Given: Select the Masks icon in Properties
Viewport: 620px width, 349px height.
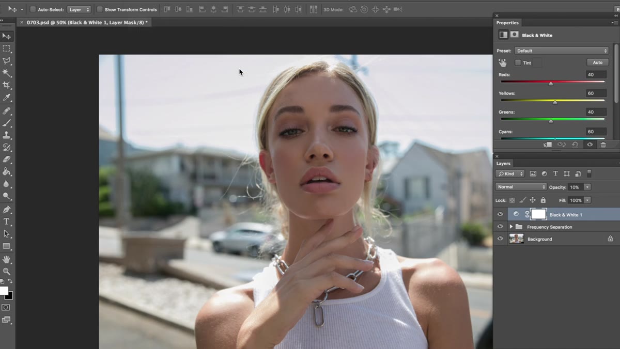Looking at the screenshot, I should coord(515,35).
